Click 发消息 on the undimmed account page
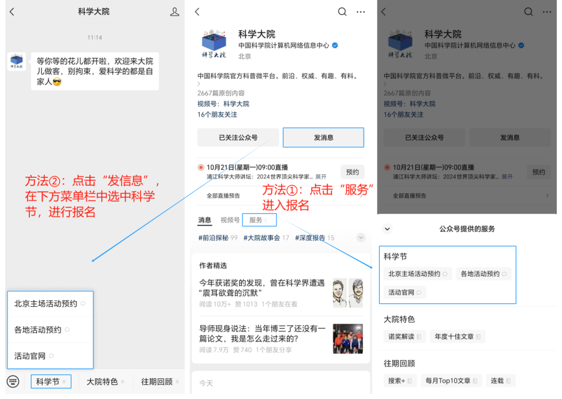Screen dimensions: 562x399 [x=323, y=137]
